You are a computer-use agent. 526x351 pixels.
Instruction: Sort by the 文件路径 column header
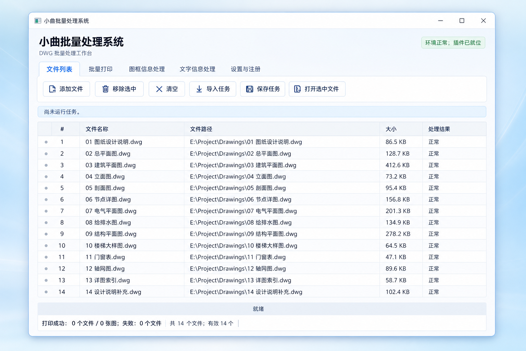point(282,129)
